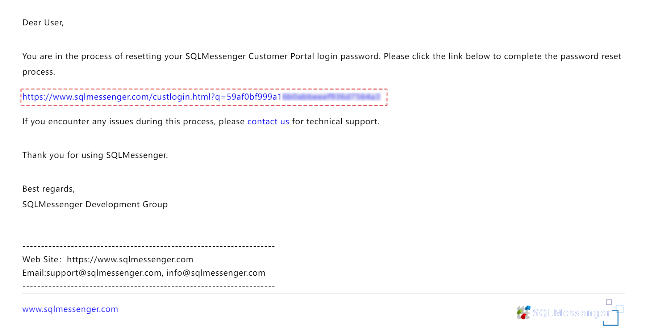Click the light blue square beside the logo
654x330 pixels.
click(620, 309)
